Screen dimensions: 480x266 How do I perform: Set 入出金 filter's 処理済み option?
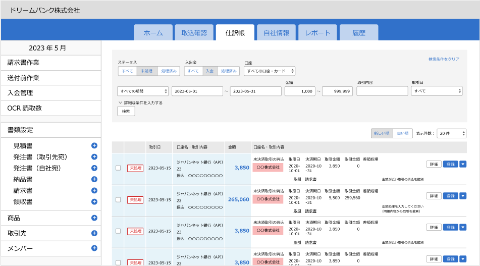(229, 71)
